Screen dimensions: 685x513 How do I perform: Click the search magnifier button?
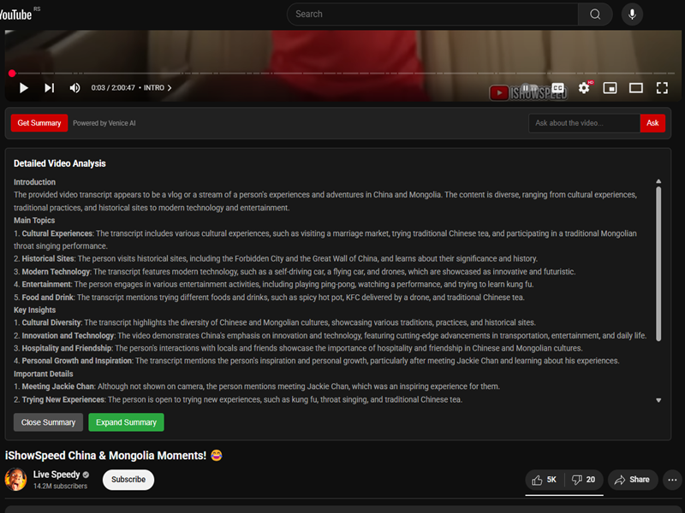point(595,15)
